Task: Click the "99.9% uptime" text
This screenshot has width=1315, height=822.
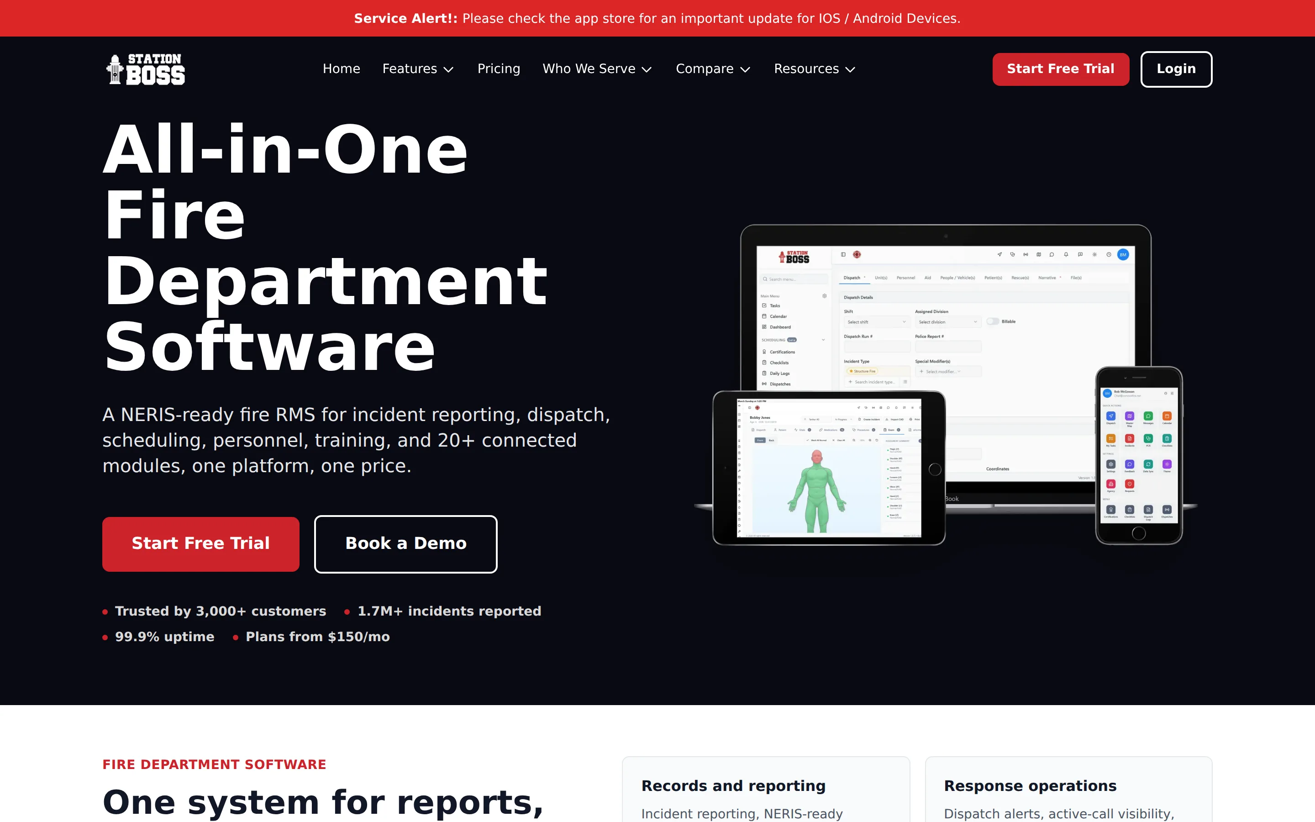Action: 165,637
